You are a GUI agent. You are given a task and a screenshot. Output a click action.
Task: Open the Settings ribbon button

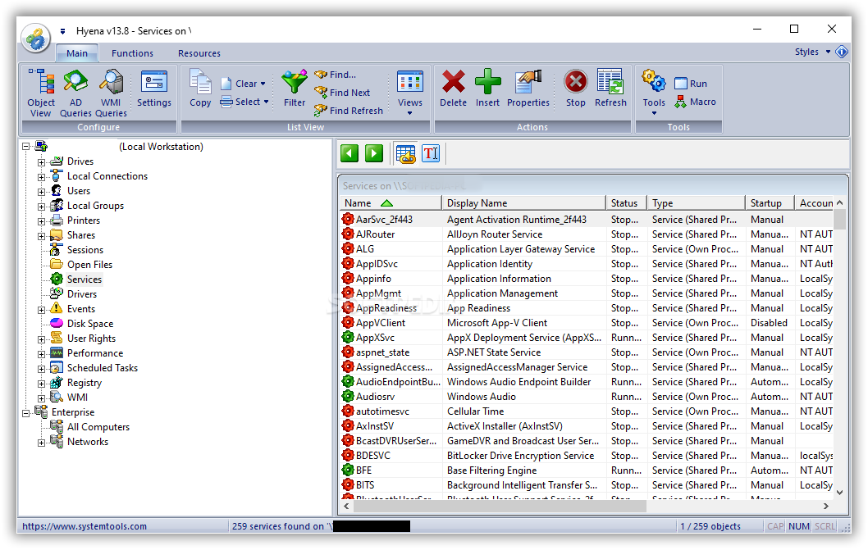coord(154,89)
